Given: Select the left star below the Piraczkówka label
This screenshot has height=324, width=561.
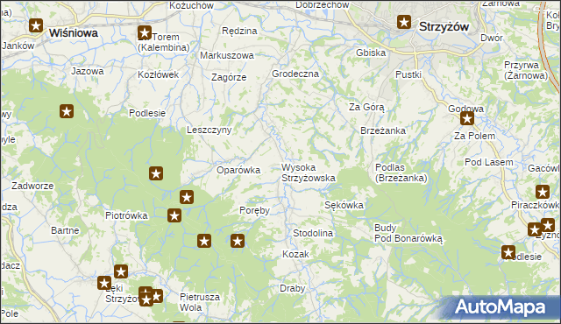Looking at the screenshot, I should pos(535,229).
